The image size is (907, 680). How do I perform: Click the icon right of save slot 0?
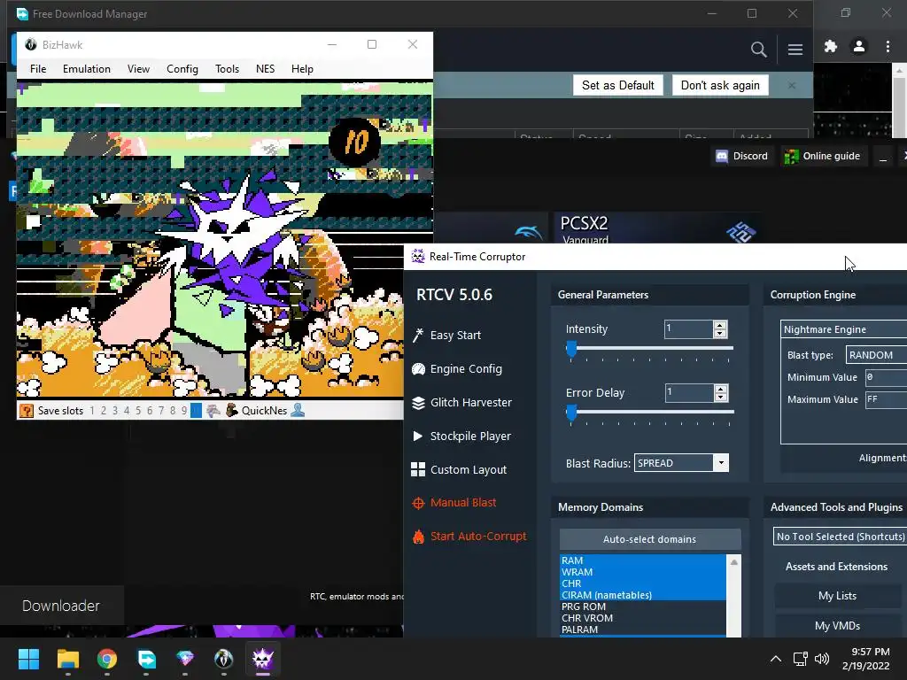213,411
